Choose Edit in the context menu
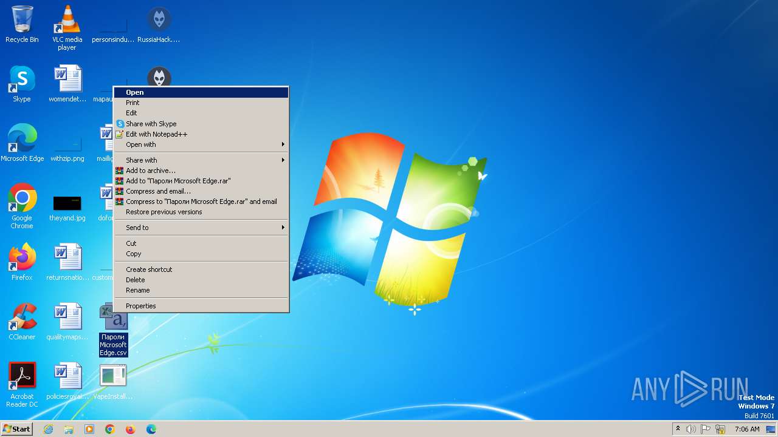Viewport: 778px width, 437px height. pos(201,113)
